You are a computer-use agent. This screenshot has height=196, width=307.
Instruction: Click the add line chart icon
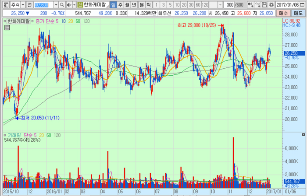(257, 4)
